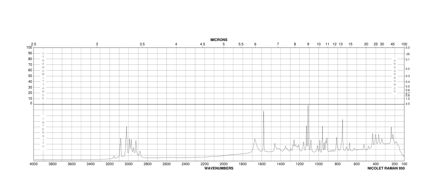Select the 2800 wavenumber tick label
This screenshot has width=440, height=190.
[x=148, y=164]
